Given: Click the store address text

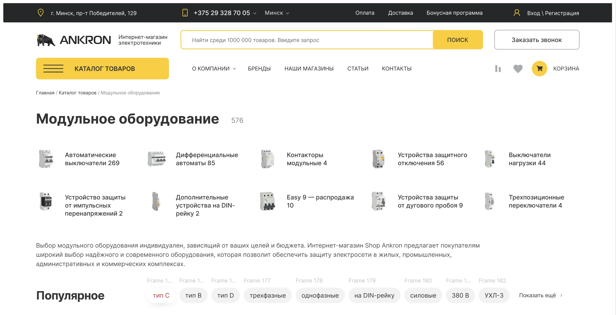Looking at the screenshot, I should pyautogui.click(x=94, y=13).
